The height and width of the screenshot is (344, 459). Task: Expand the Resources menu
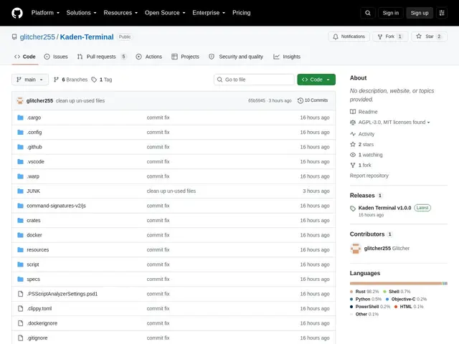[x=120, y=13]
